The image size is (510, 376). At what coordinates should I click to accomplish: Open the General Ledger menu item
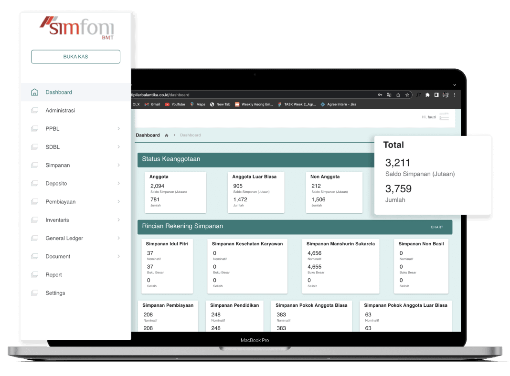tap(64, 239)
